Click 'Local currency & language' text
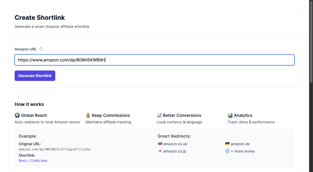Image resolution: width=313 pixels, height=172 pixels. click(x=179, y=122)
